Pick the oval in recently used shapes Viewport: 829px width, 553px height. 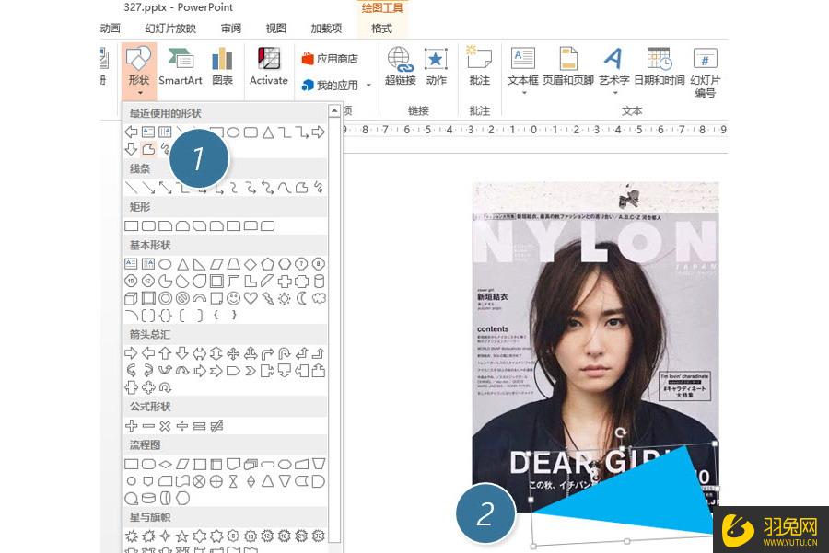click(233, 132)
